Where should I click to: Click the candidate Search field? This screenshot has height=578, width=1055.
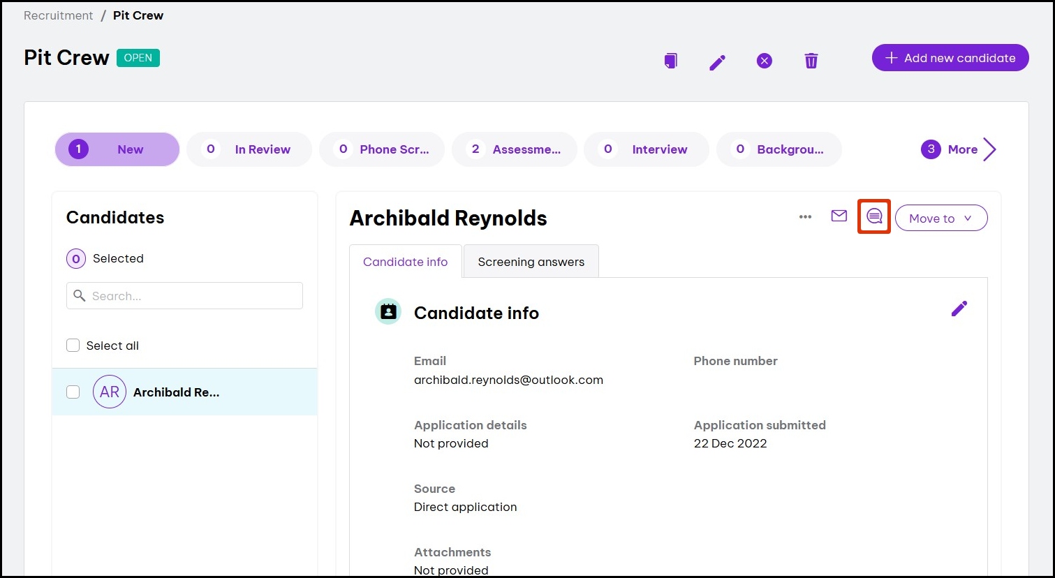point(185,296)
